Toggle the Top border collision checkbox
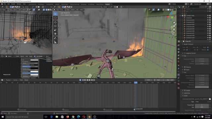The image size is (212, 119). point(197,50)
